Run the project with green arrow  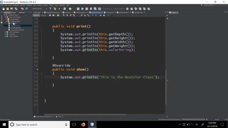59,9
